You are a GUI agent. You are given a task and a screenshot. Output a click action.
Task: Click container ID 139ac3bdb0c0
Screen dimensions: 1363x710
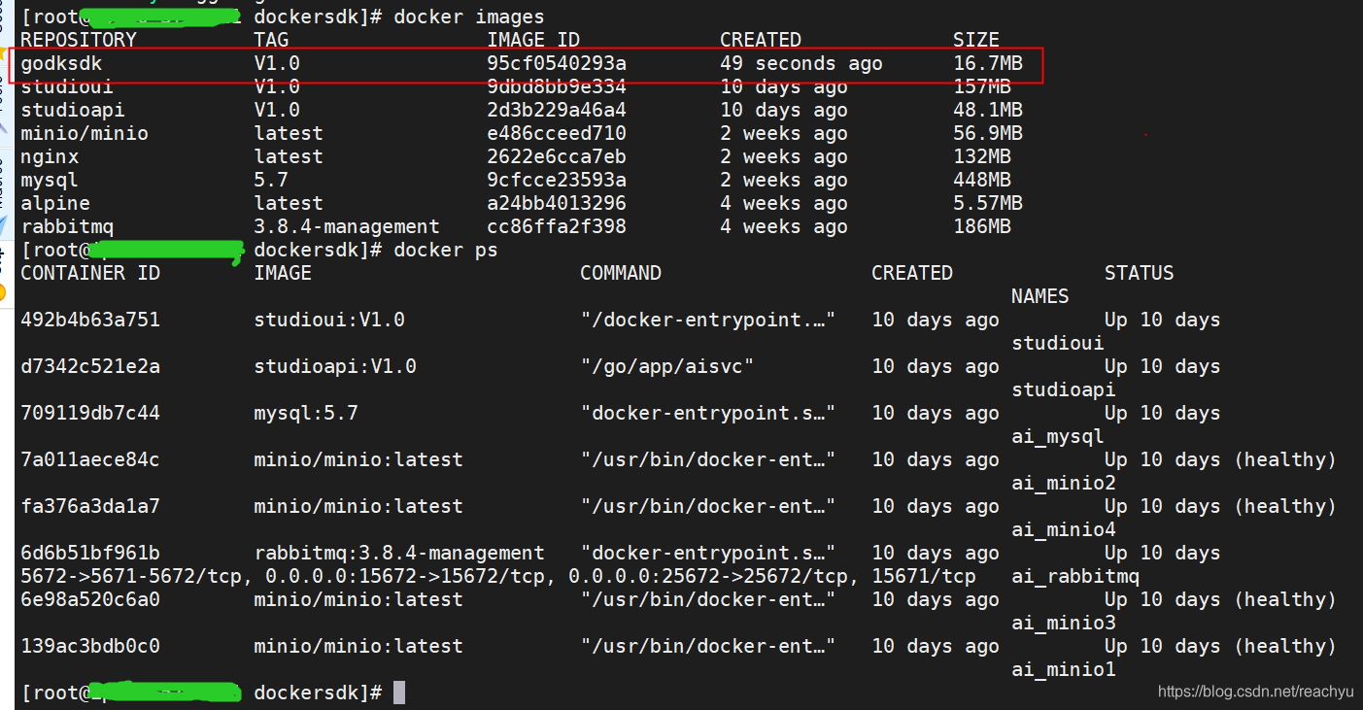(90, 646)
